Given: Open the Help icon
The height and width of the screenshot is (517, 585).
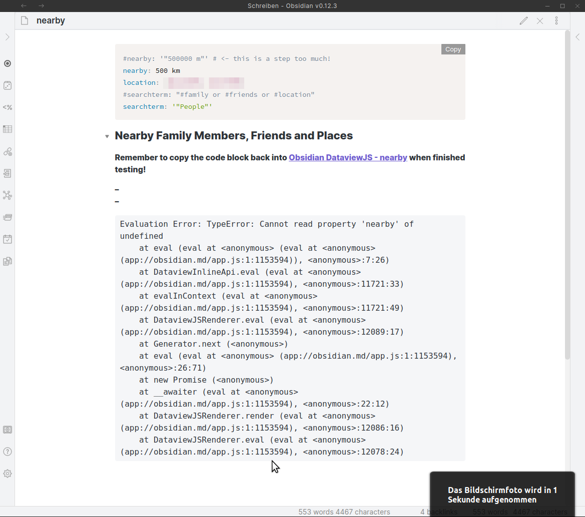Looking at the screenshot, I should click(x=8, y=451).
